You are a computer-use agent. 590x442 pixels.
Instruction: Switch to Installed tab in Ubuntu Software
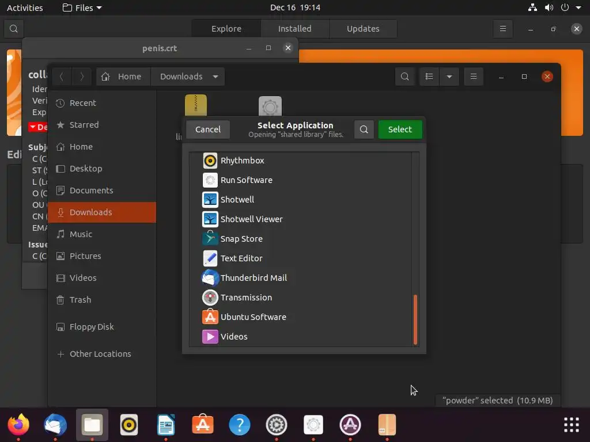(294, 29)
